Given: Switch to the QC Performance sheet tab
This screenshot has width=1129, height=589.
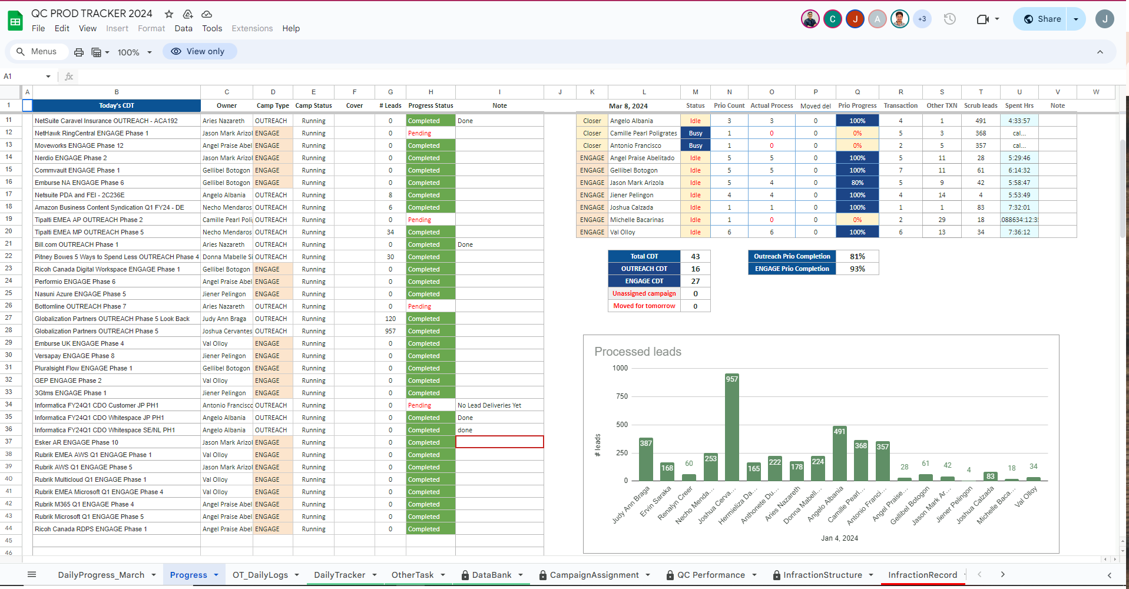Looking at the screenshot, I should 711,575.
